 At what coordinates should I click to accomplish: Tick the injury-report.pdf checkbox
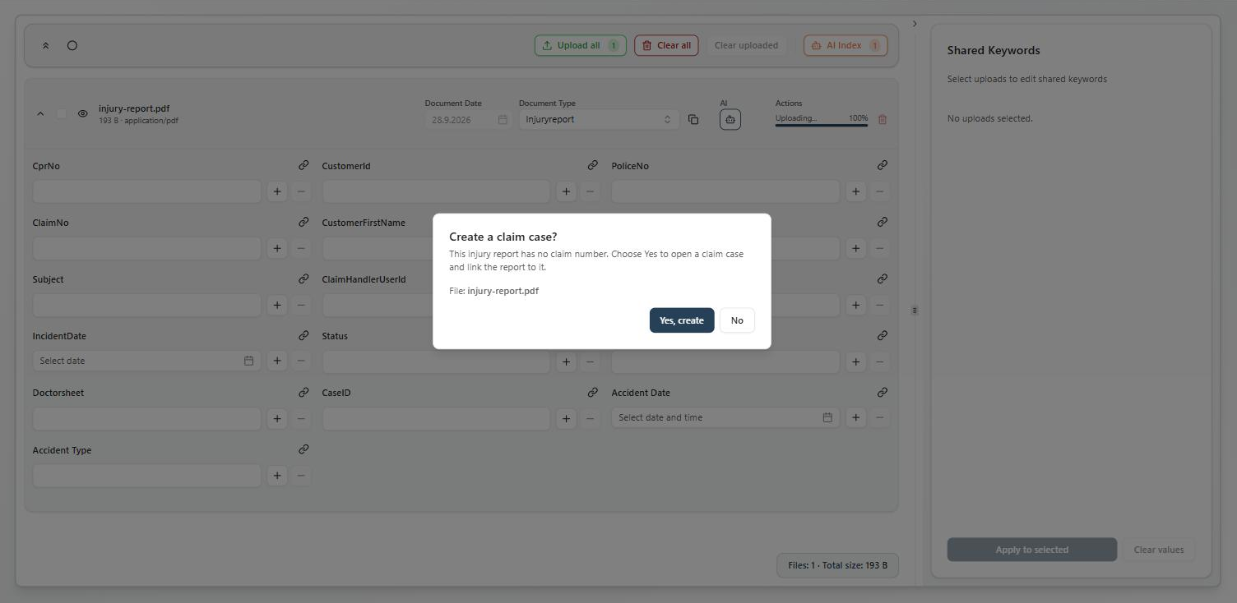pos(62,114)
